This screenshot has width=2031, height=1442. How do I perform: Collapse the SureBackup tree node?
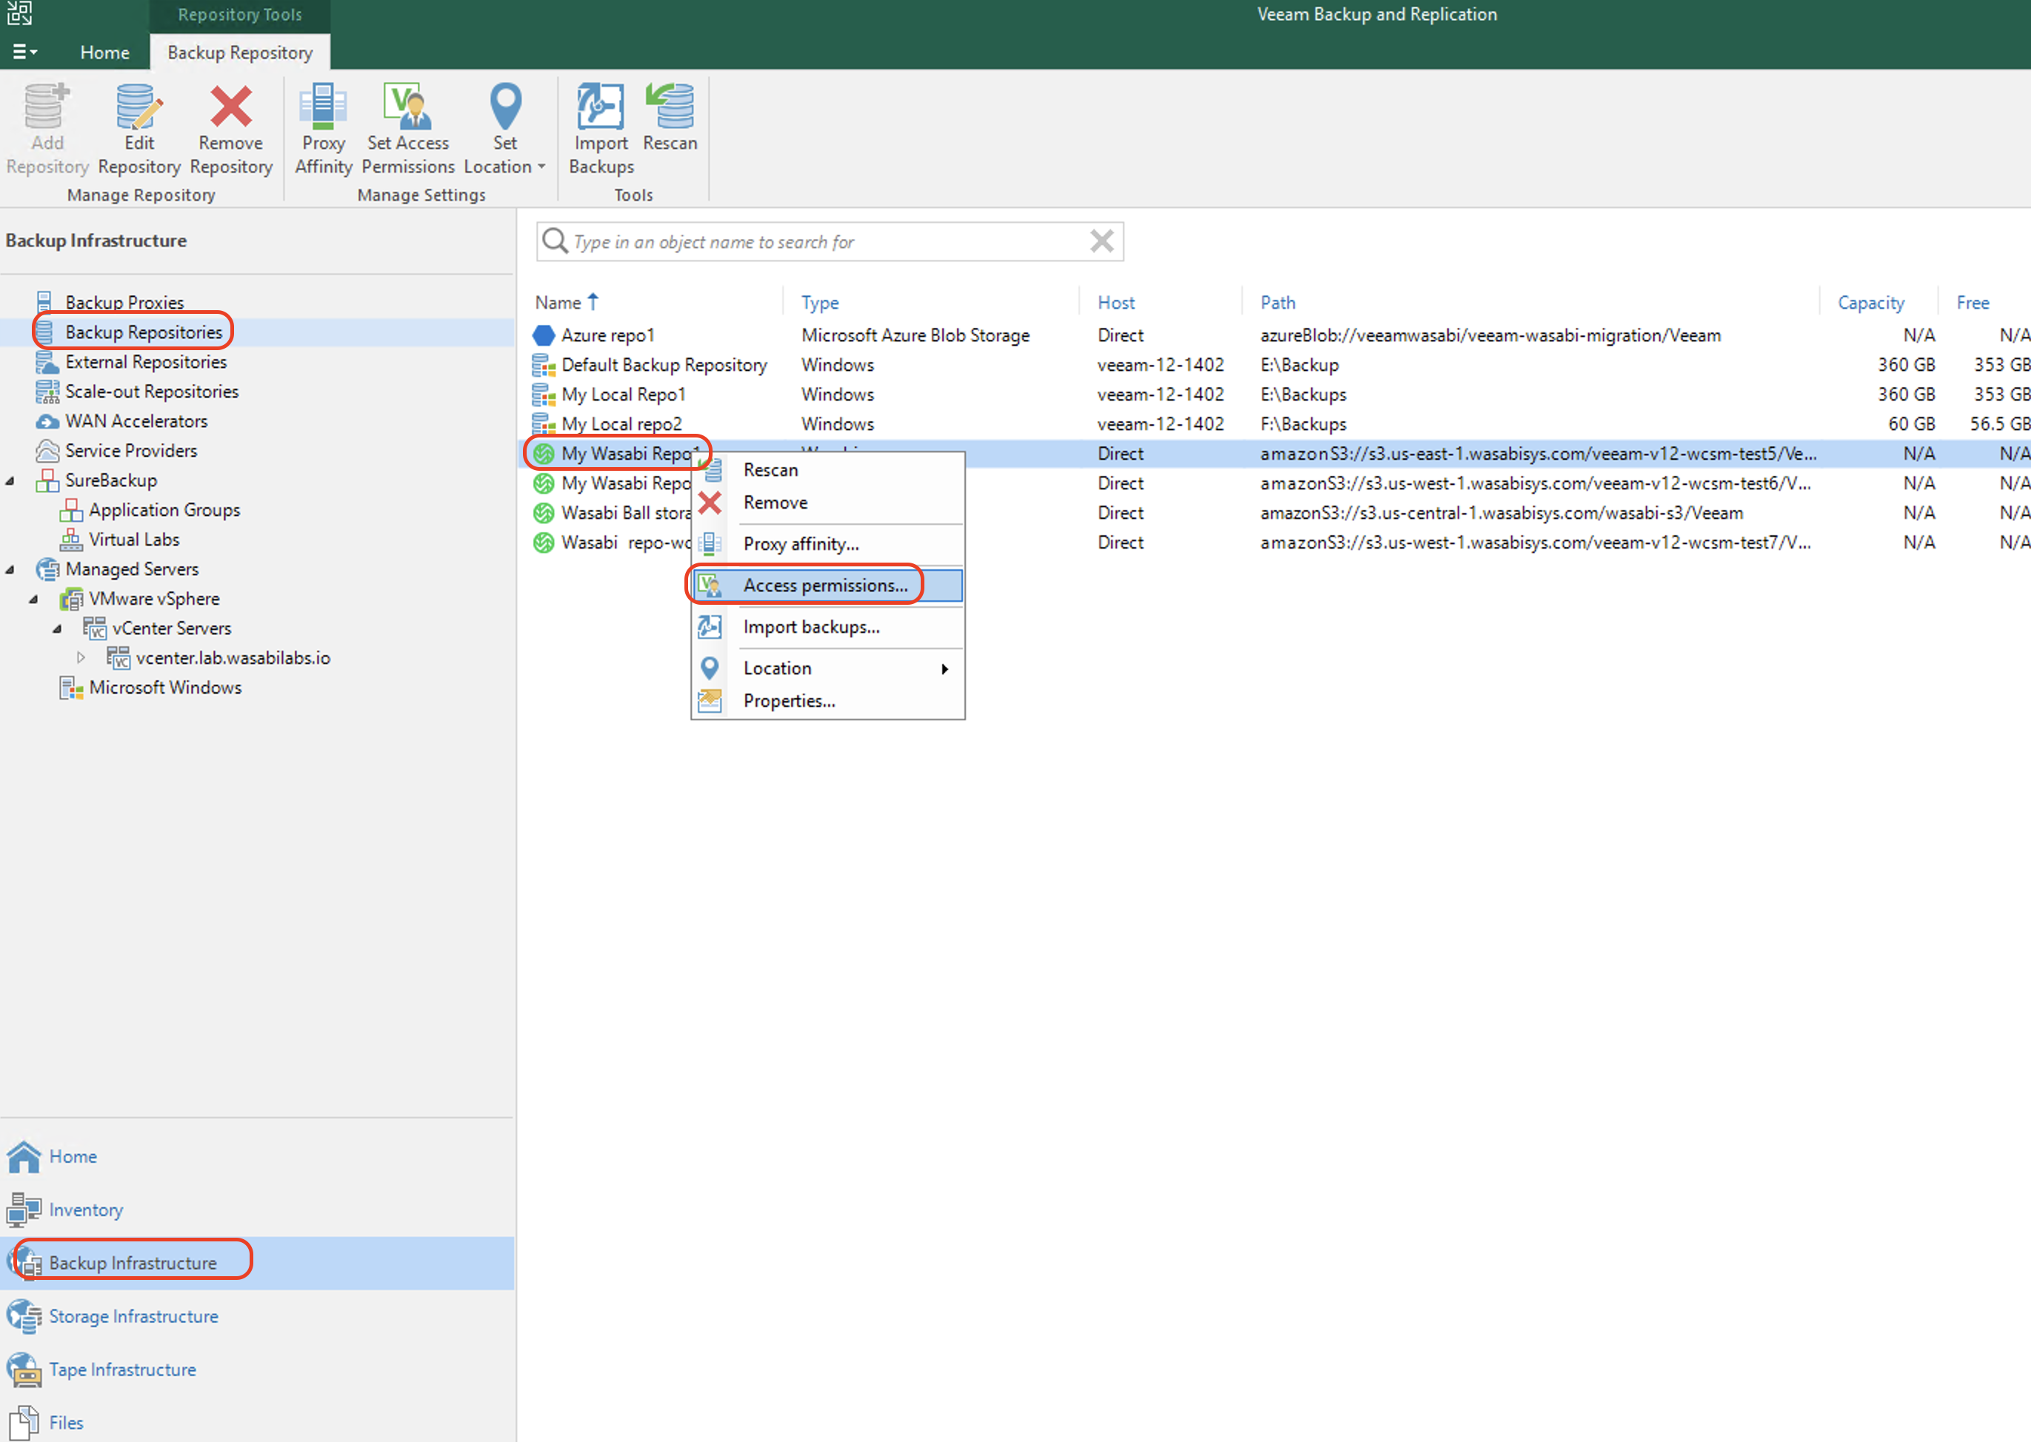coord(10,480)
